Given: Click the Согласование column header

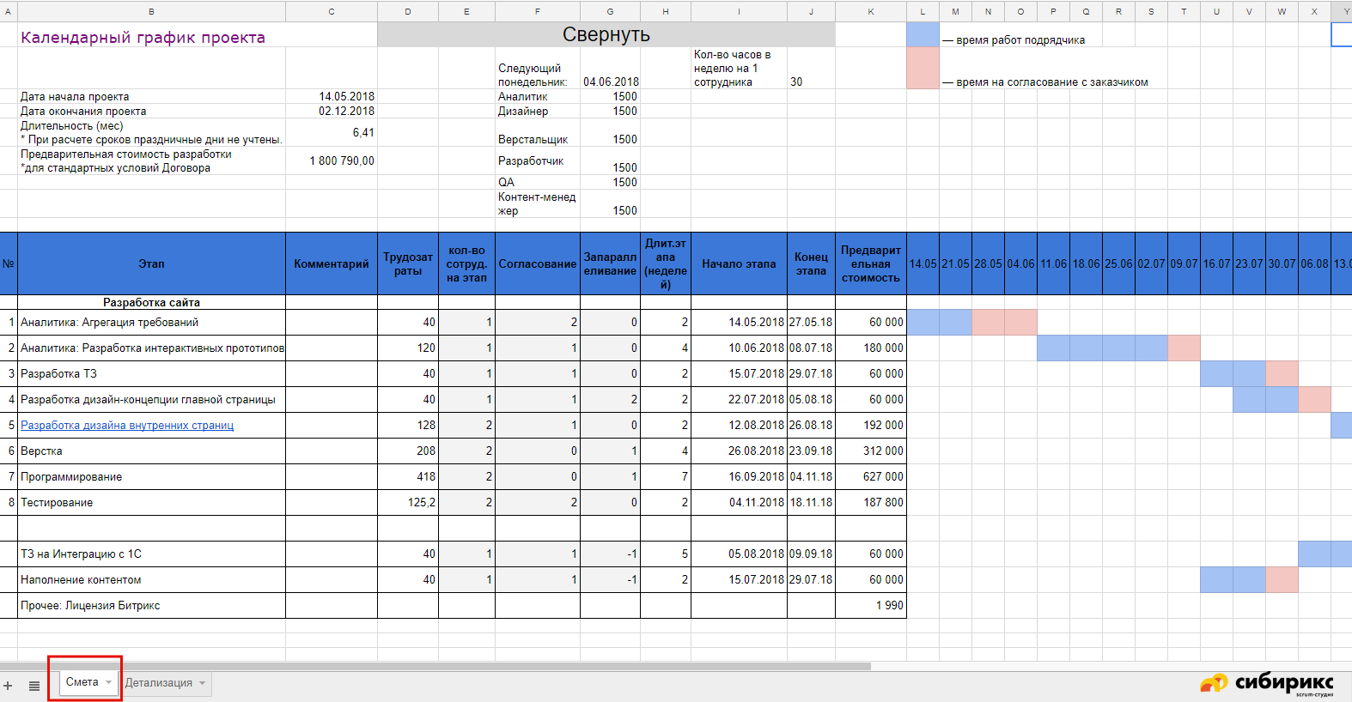Looking at the screenshot, I should pyautogui.click(x=538, y=264).
